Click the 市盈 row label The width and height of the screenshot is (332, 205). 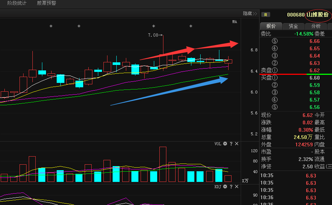coord(266,152)
